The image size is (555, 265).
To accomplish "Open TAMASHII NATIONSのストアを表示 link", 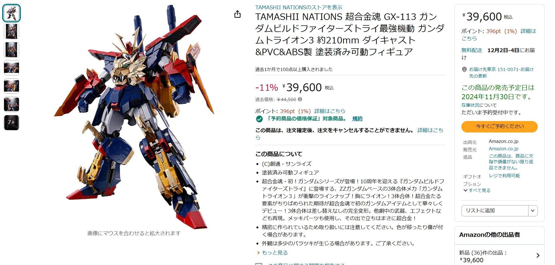I will click(x=299, y=7).
